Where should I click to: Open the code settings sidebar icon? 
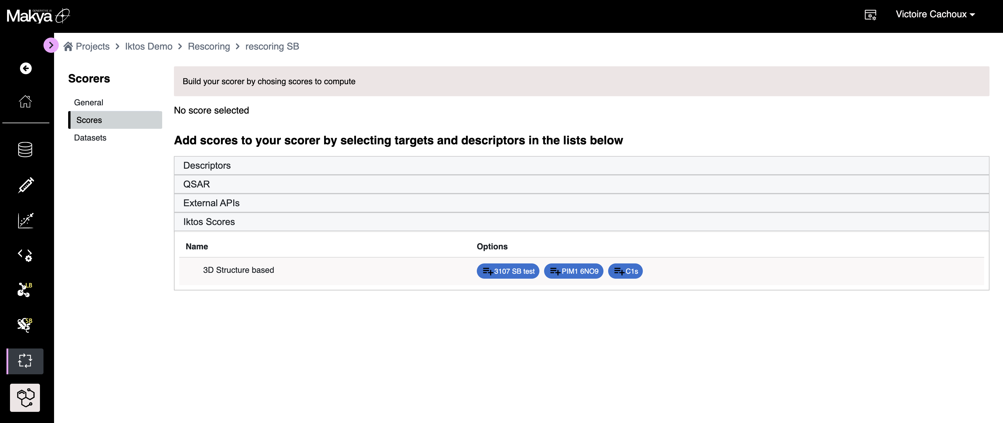(x=25, y=255)
